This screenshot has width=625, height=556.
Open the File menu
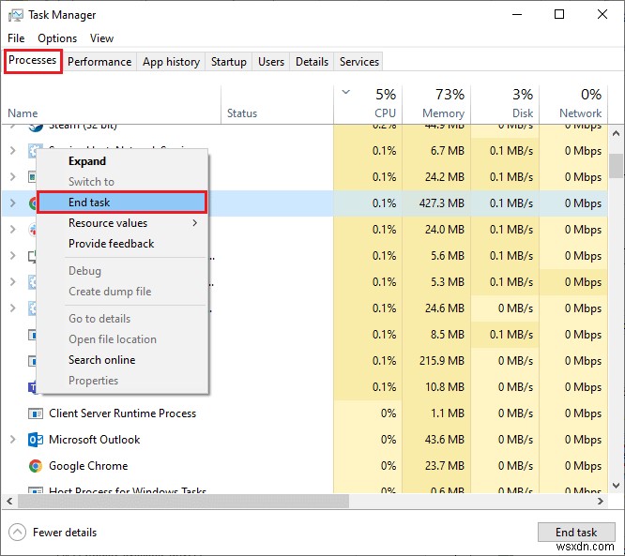pos(16,38)
